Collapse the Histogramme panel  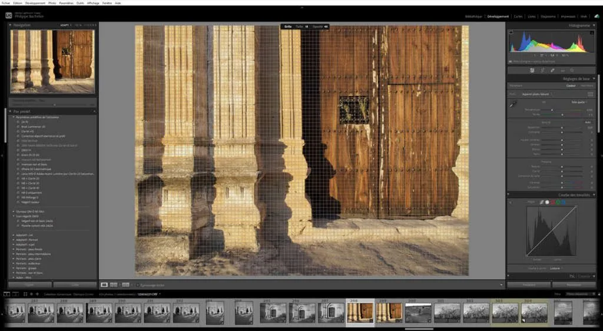(x=592, y=25)
